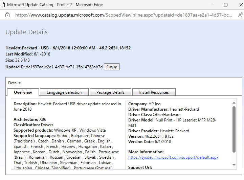
Task: Open the sysdev.microsoft.com support link
Action: tap(173, 157)
